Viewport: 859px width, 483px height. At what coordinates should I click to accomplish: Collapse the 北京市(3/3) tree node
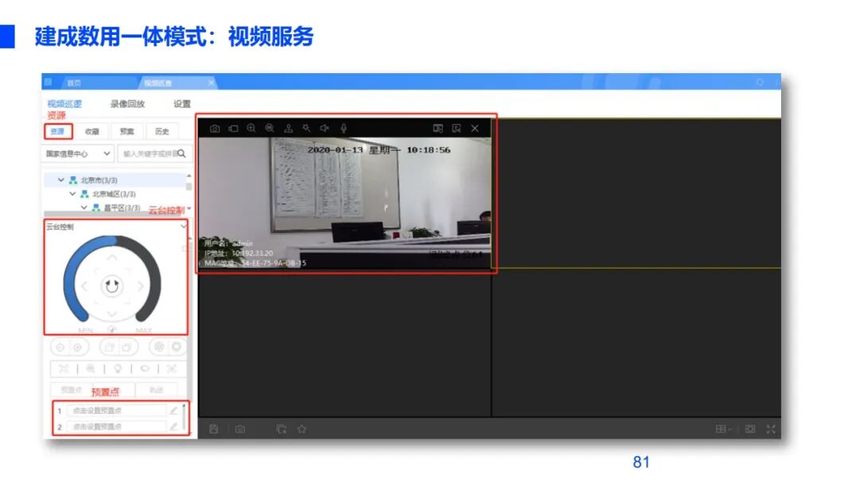(60, 180)
